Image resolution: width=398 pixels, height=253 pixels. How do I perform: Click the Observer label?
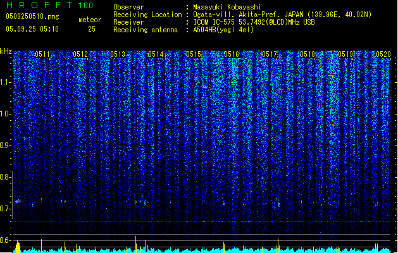(x=128, y=7)
